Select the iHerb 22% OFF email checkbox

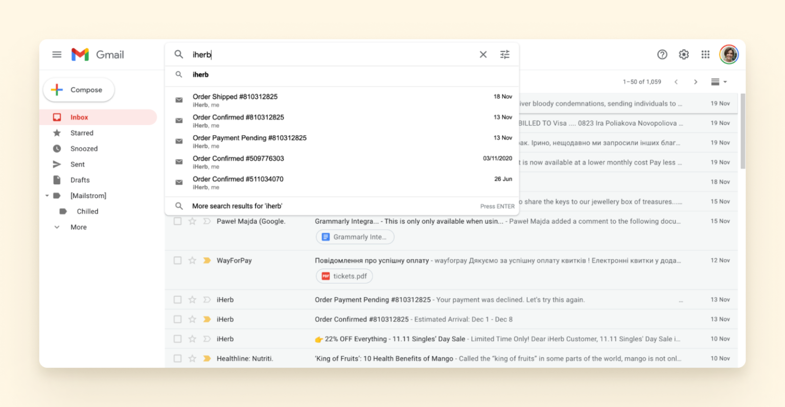tap(177, 339)
